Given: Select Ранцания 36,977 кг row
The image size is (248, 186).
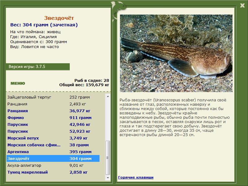Looking at the screenshot, I should coord(53,111).
